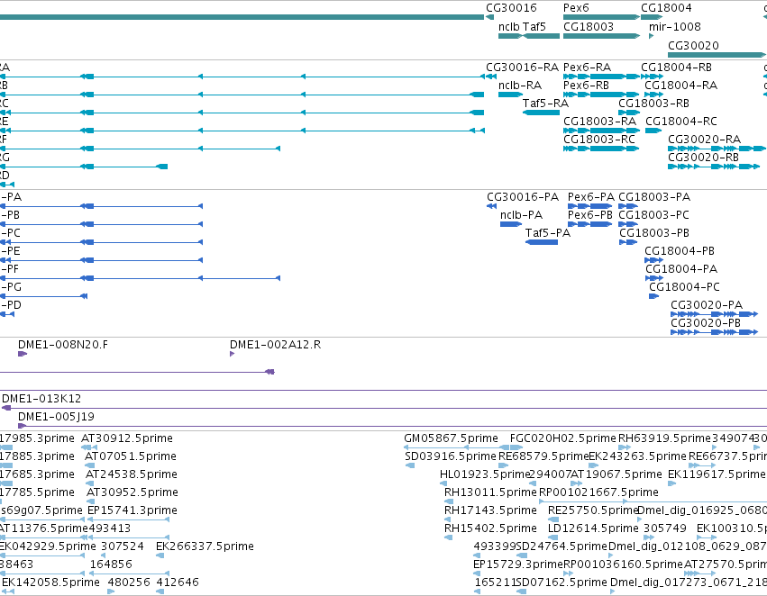Viewport: 767px width, 596px height.
Task: Click the EP15741.3prime EST label
Action: (132, 511)
